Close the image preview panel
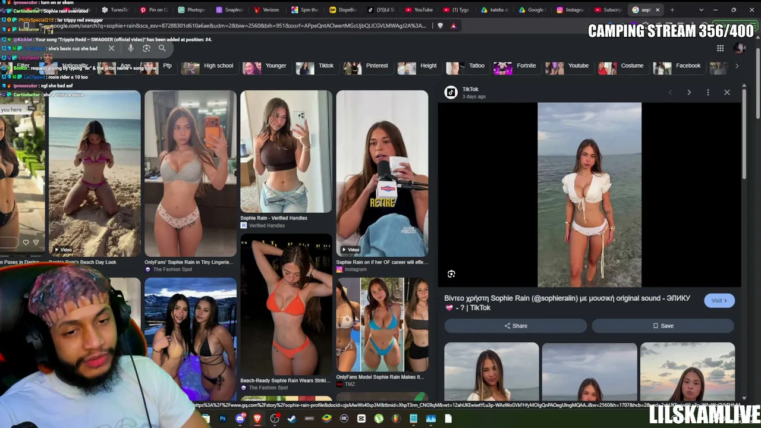This screenshot has height=428, width=761. [727, 92]
